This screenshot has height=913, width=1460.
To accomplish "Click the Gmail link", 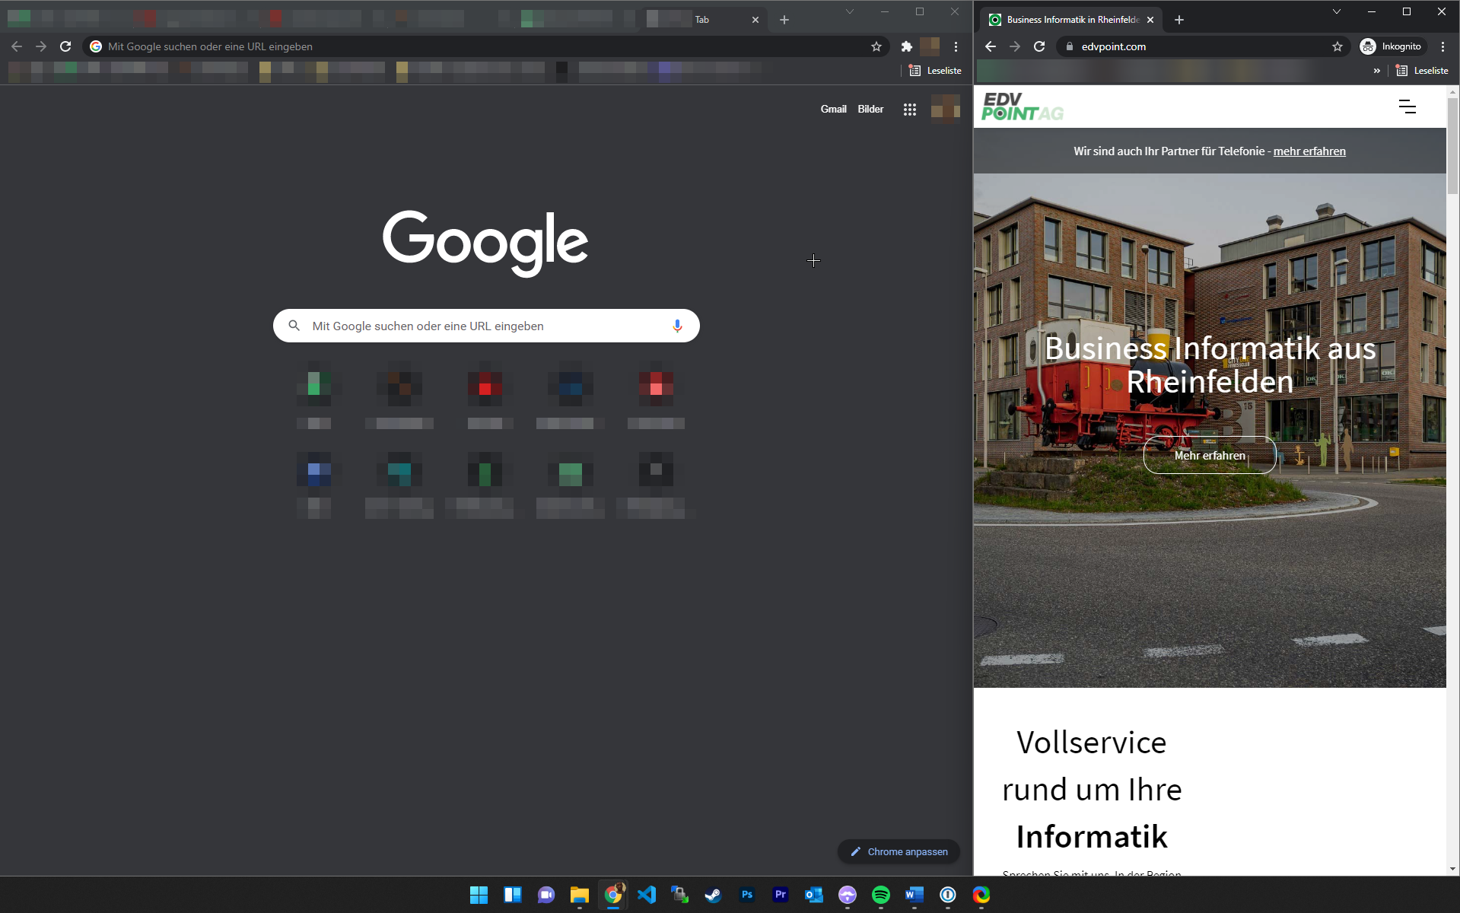I will [x=833, y=109].
